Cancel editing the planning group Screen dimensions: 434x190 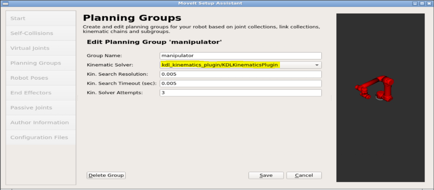click(x=304, y=176)
